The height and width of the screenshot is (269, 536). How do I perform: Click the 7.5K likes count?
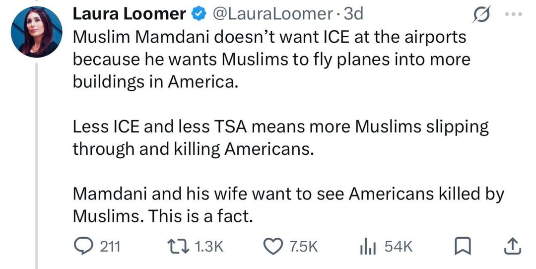(x=301, y=247)
